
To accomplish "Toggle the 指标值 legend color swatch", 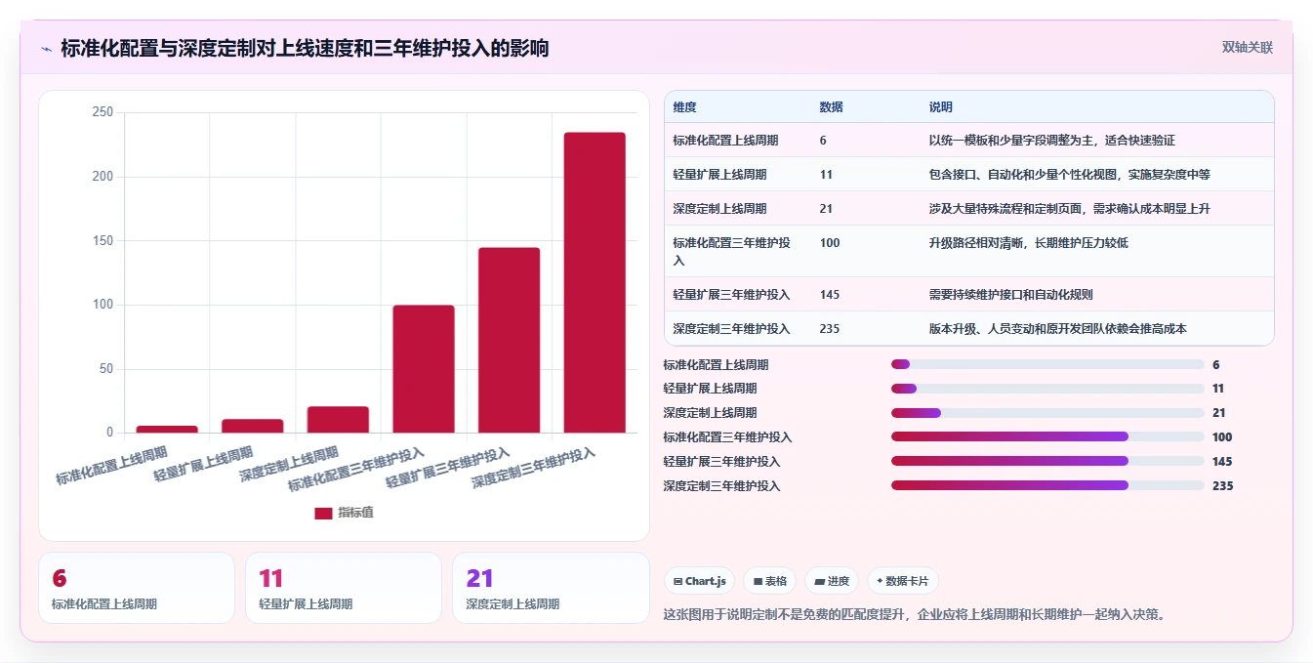I will (x=323, y=513).
